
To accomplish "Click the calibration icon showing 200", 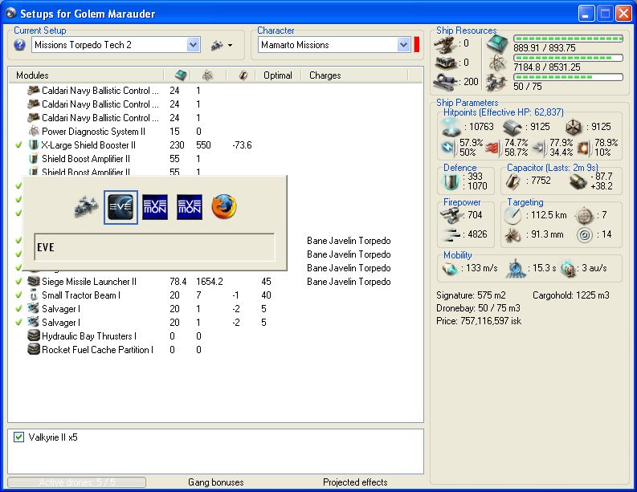I will 445,82.
